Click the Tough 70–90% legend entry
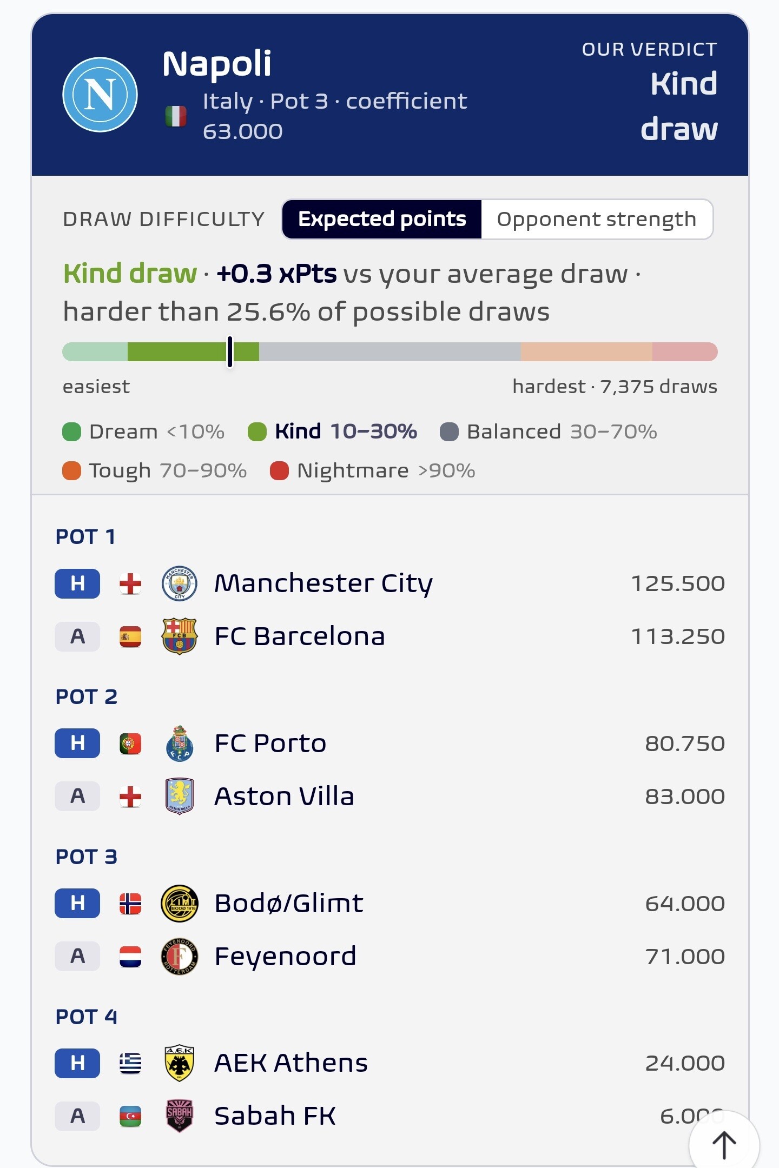 155,470
